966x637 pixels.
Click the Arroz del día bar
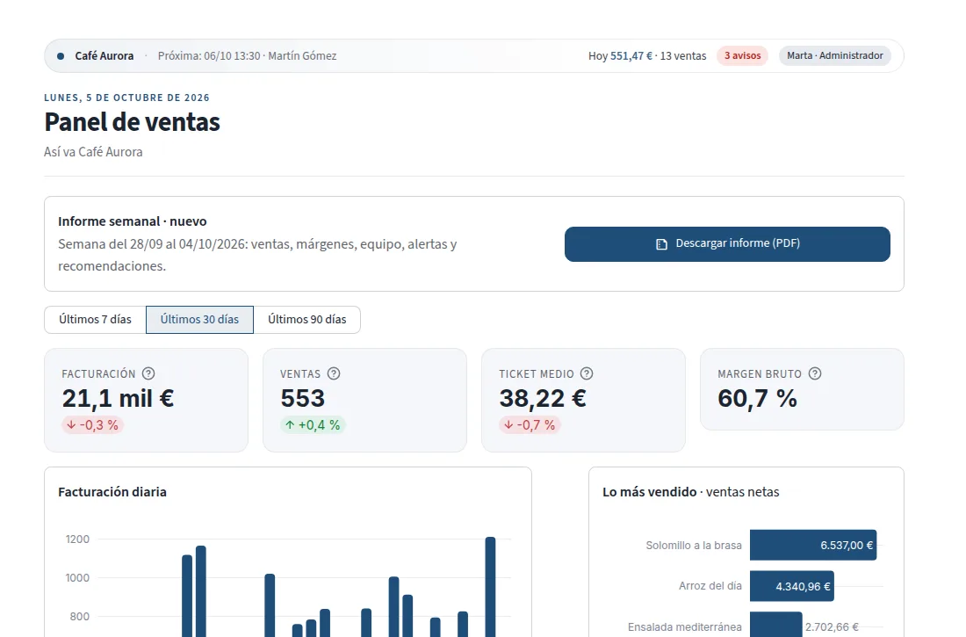click(791, 586)
